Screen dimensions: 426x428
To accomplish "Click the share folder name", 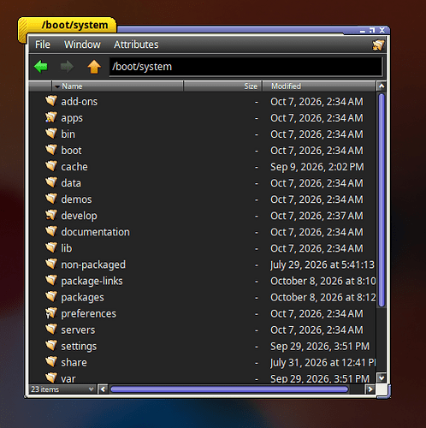I will (x=74, y=363).
